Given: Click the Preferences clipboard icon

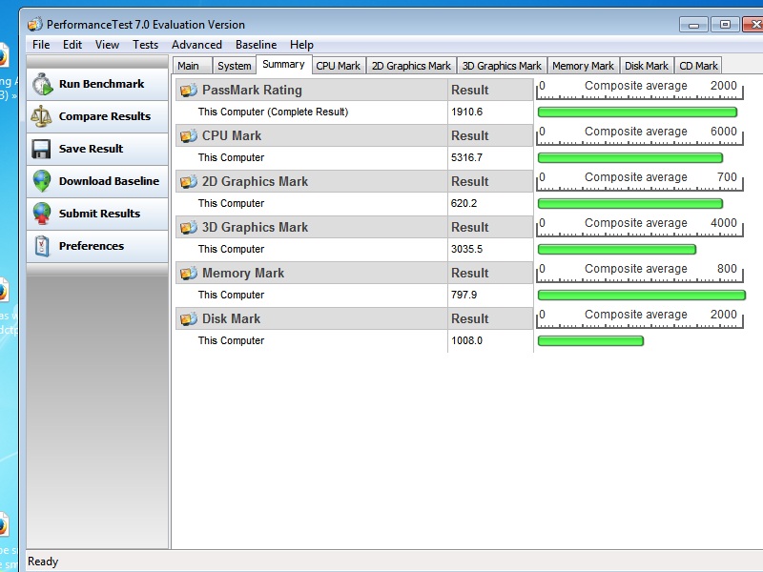Looking at the screenshot, I should (x=42, y=246).
